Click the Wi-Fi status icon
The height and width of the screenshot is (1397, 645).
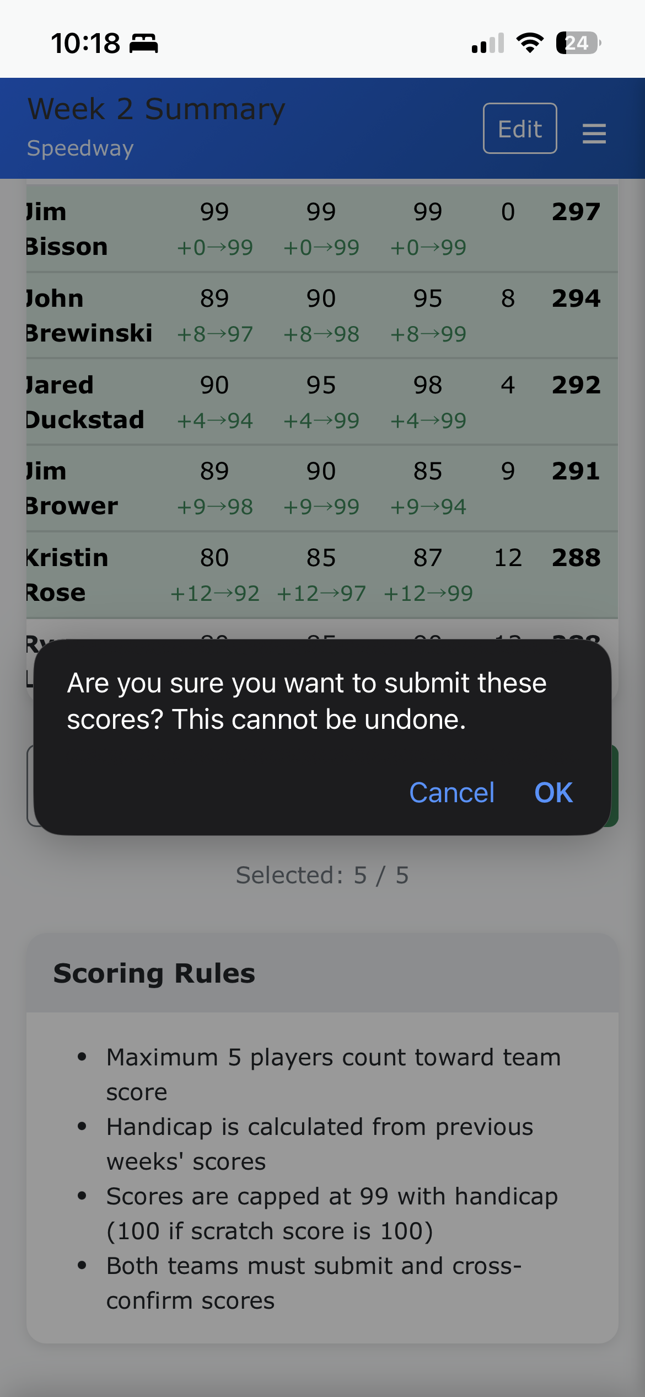530,43
